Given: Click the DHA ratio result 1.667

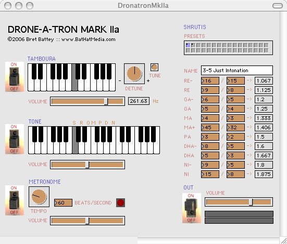Looking at the screenshot, I should coord(264,156).
